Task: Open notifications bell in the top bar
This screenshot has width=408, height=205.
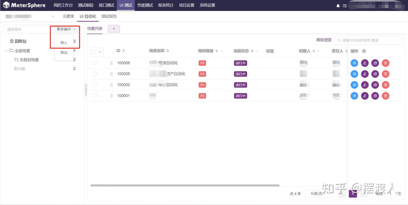Action: [338, 6]
